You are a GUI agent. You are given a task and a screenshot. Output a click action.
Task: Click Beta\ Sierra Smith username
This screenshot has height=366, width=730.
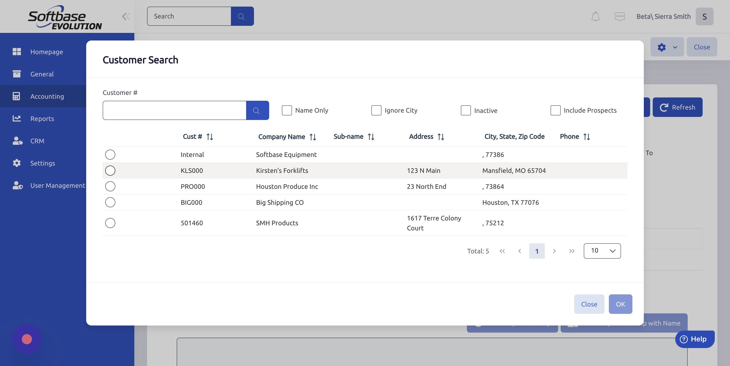point(663,16)
